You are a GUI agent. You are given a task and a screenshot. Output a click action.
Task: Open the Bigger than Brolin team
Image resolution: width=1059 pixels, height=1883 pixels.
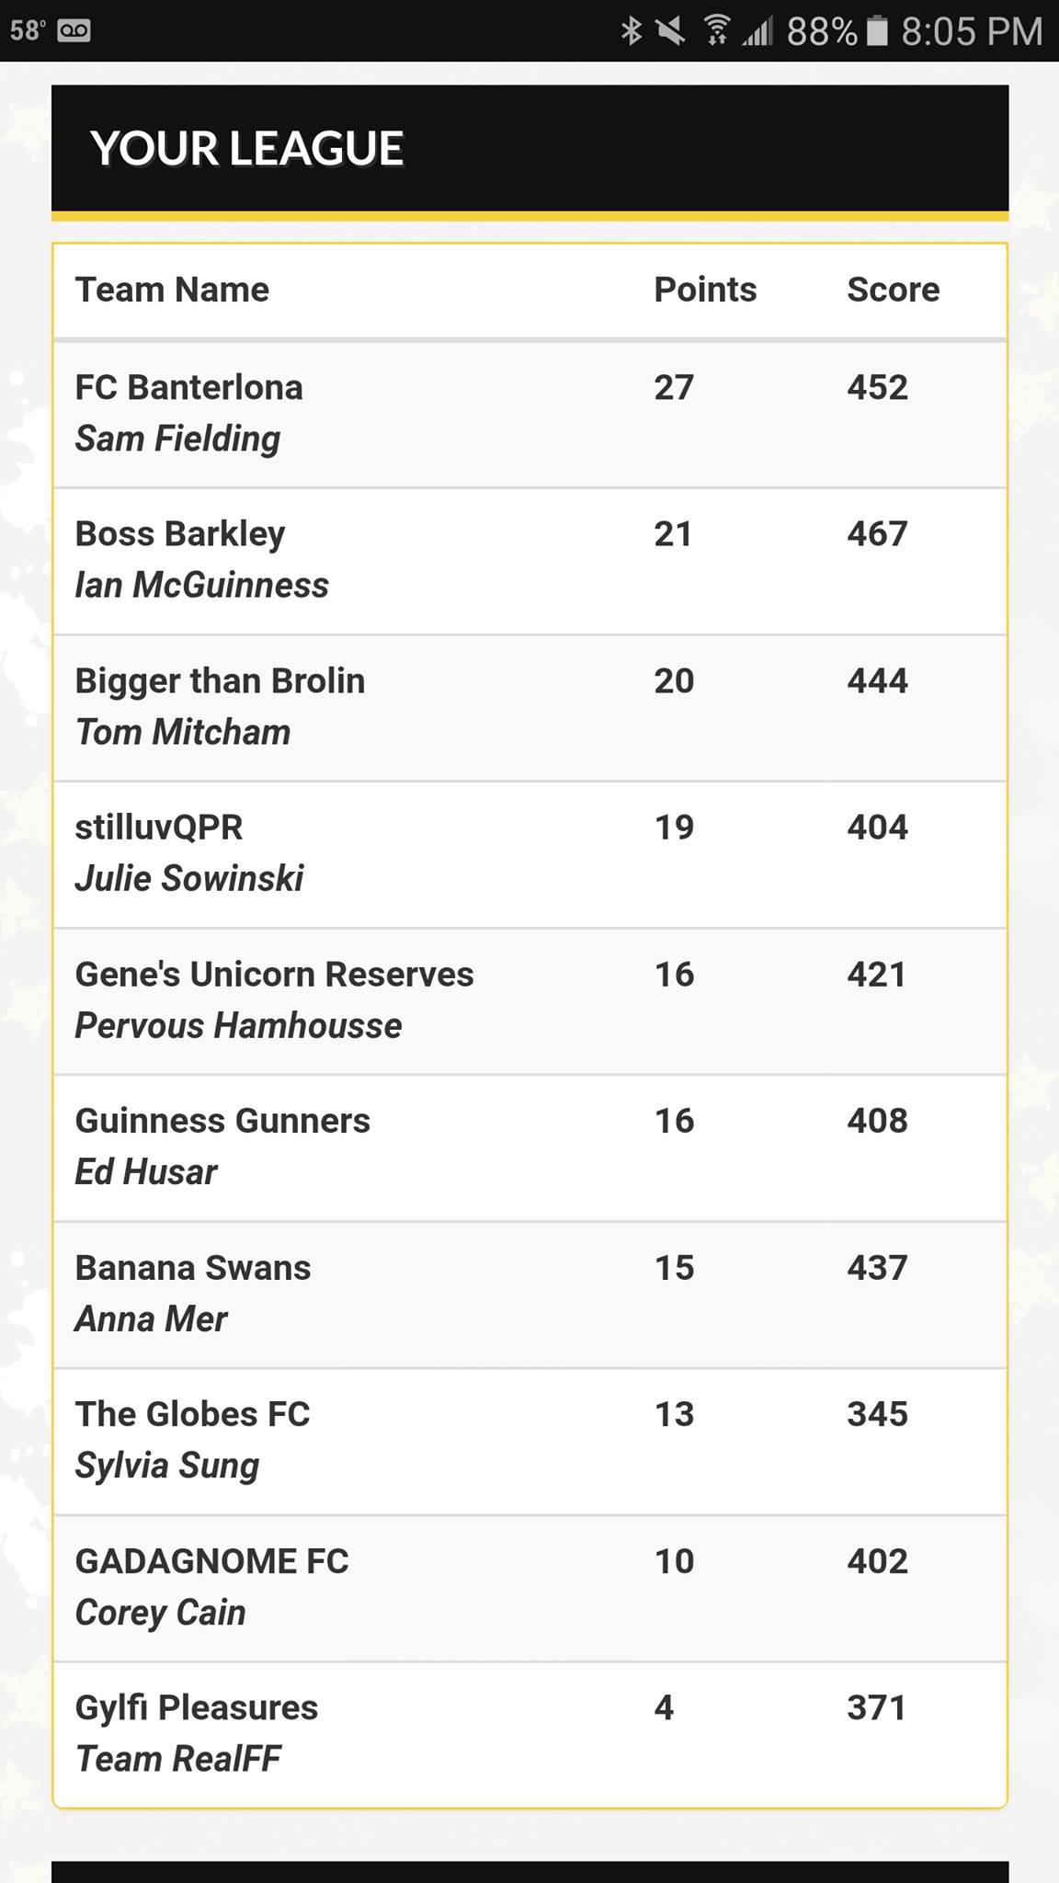tap(529, 708)
